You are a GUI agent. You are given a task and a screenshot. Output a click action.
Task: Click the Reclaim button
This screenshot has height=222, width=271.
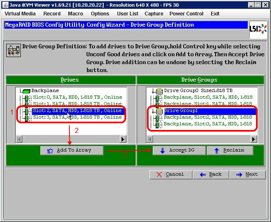click(230, 151)
